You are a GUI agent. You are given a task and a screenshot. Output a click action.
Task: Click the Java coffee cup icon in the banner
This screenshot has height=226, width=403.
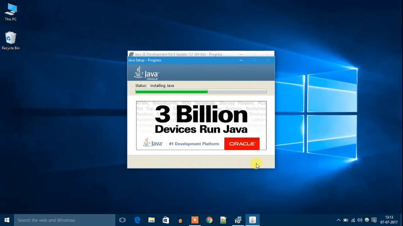pos(147,143)
